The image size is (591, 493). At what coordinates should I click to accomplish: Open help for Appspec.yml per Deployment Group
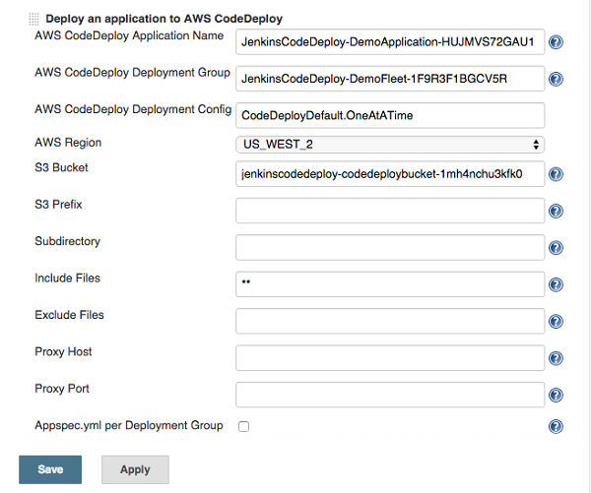tap(556, 427)
